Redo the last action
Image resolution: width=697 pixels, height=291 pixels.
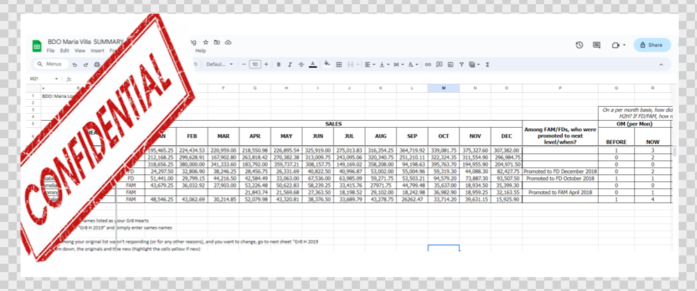(x=86, y=64)
